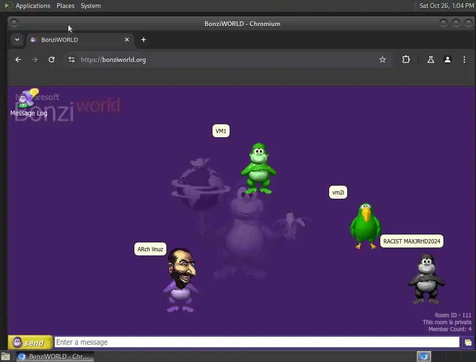Open the System menu
476x362 pixels.
(x=91, y=6)
